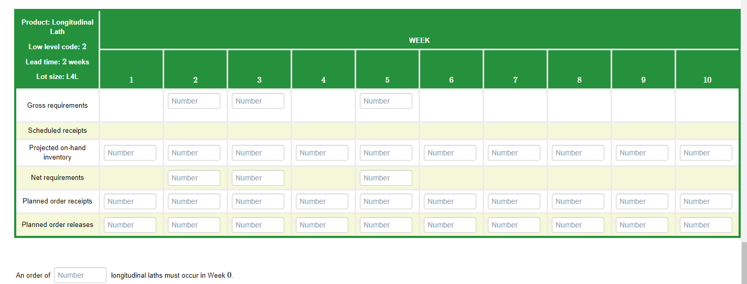Click Planned order receipts field, week 3
Image resolution: width=747 pixels, height=284 pixels.
click(258, 201)
